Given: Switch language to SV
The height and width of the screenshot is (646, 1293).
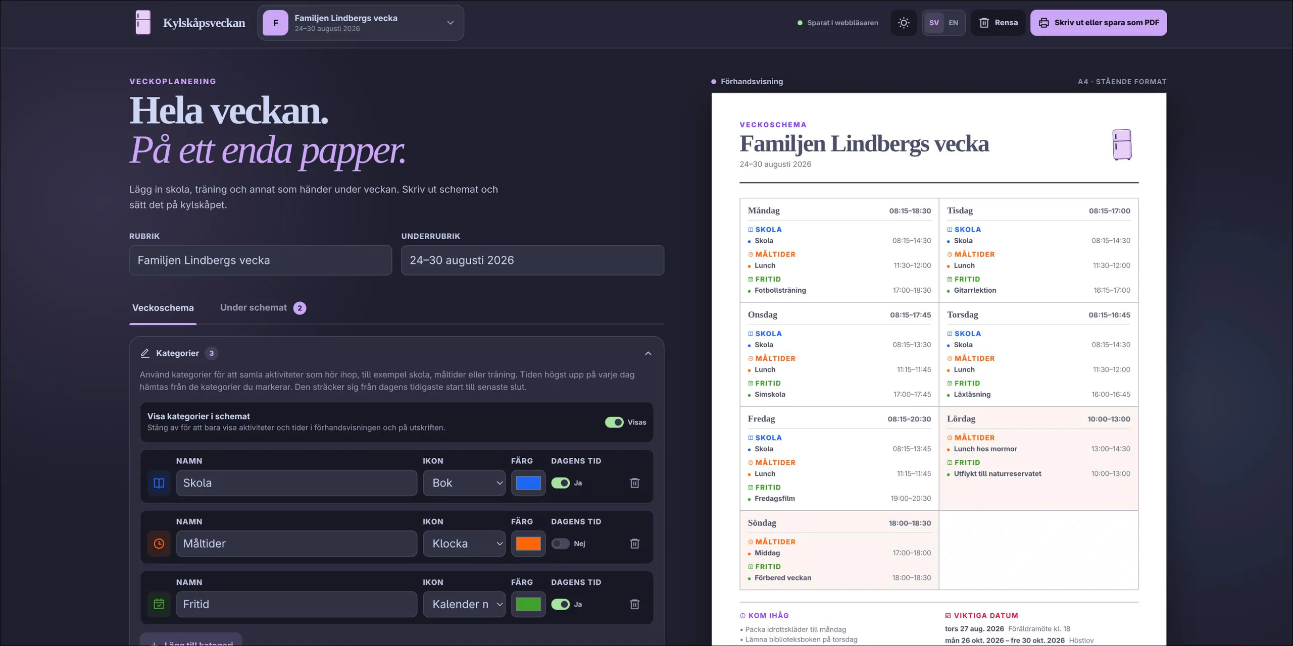Looking at the screenshot, I should point(934,23).
